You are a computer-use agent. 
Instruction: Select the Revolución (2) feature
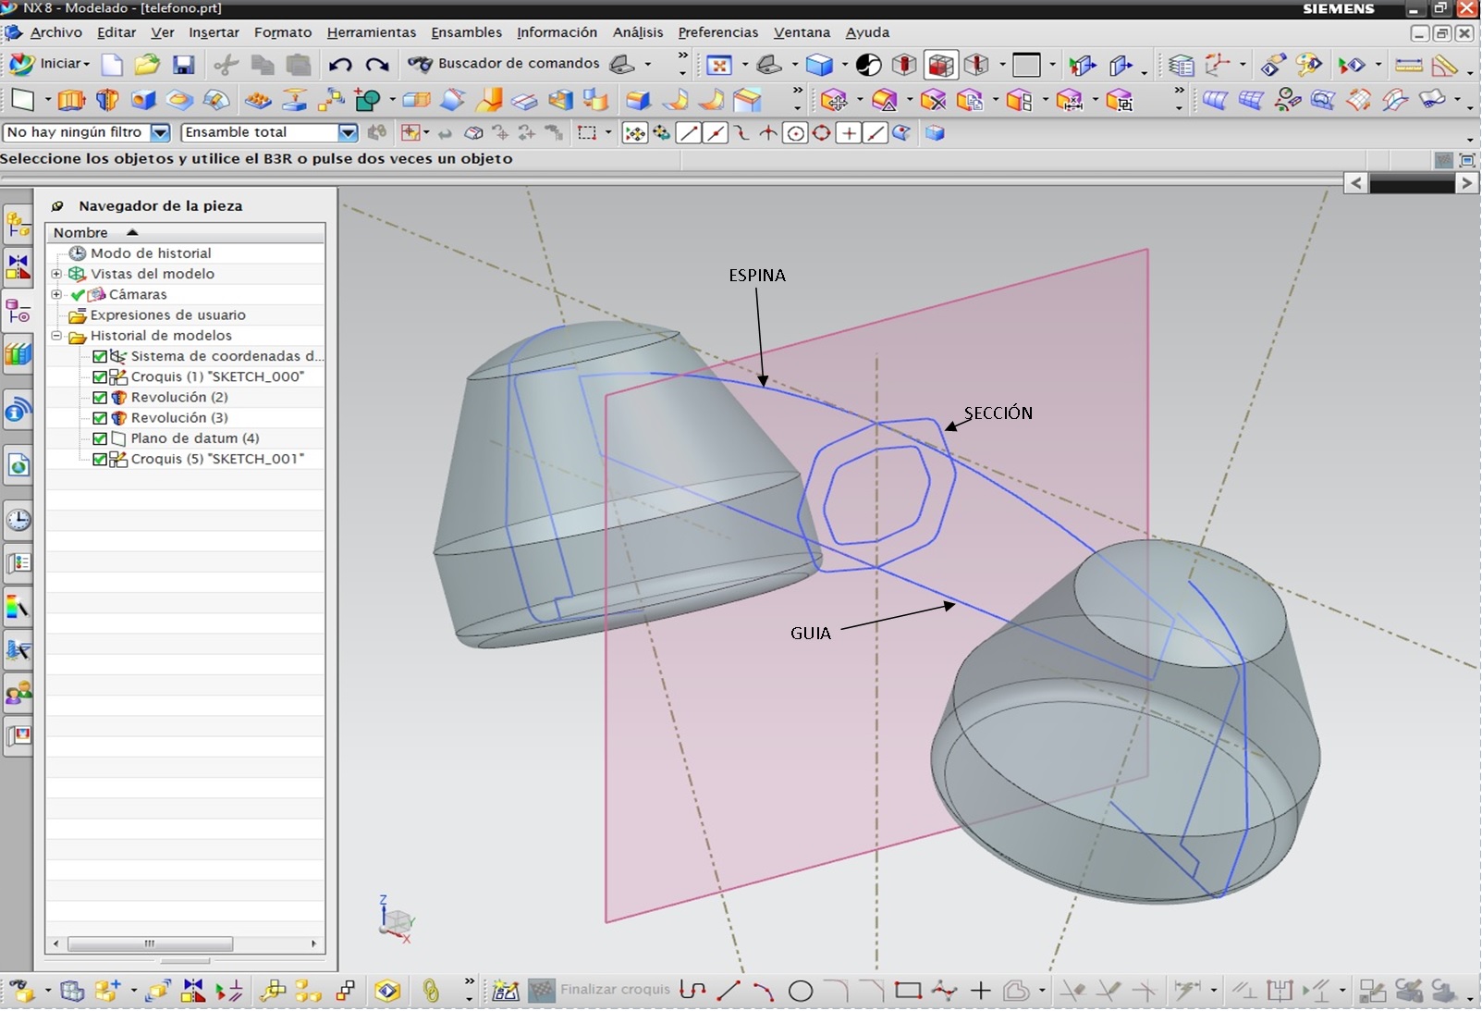pos(179,397)
